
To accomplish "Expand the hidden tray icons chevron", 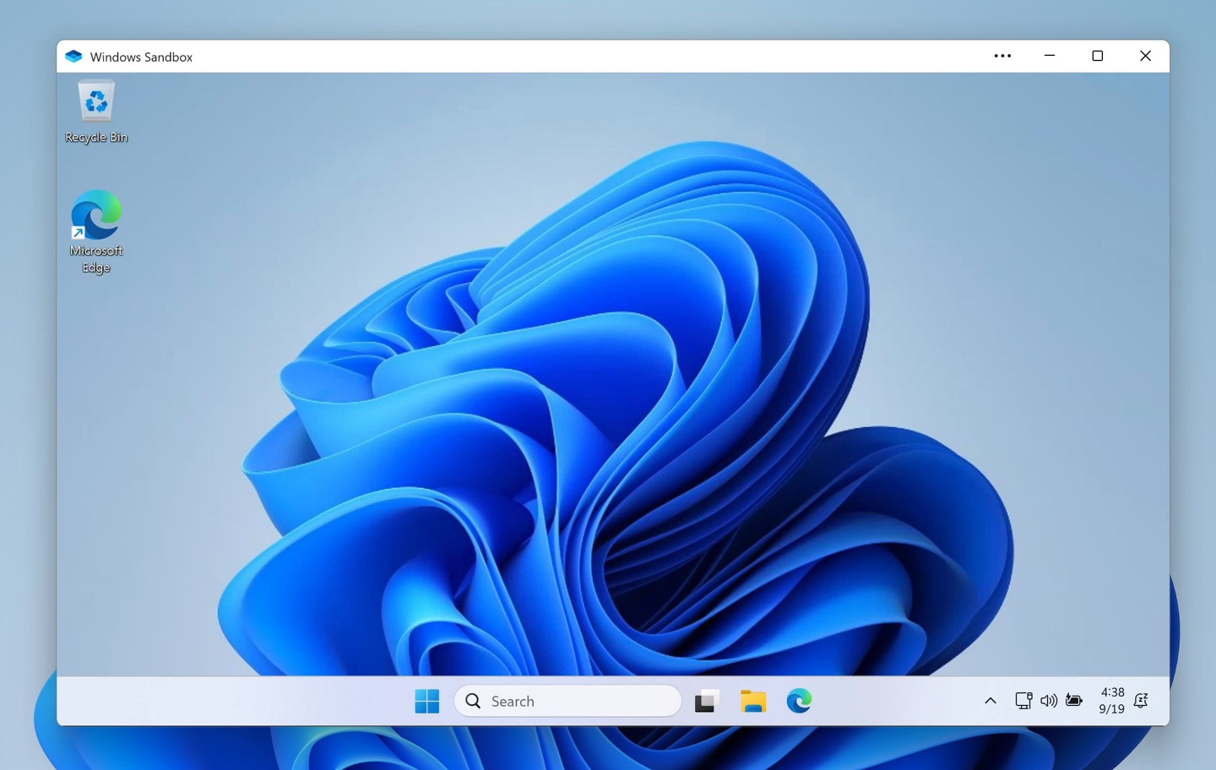I will pos(990,701).
